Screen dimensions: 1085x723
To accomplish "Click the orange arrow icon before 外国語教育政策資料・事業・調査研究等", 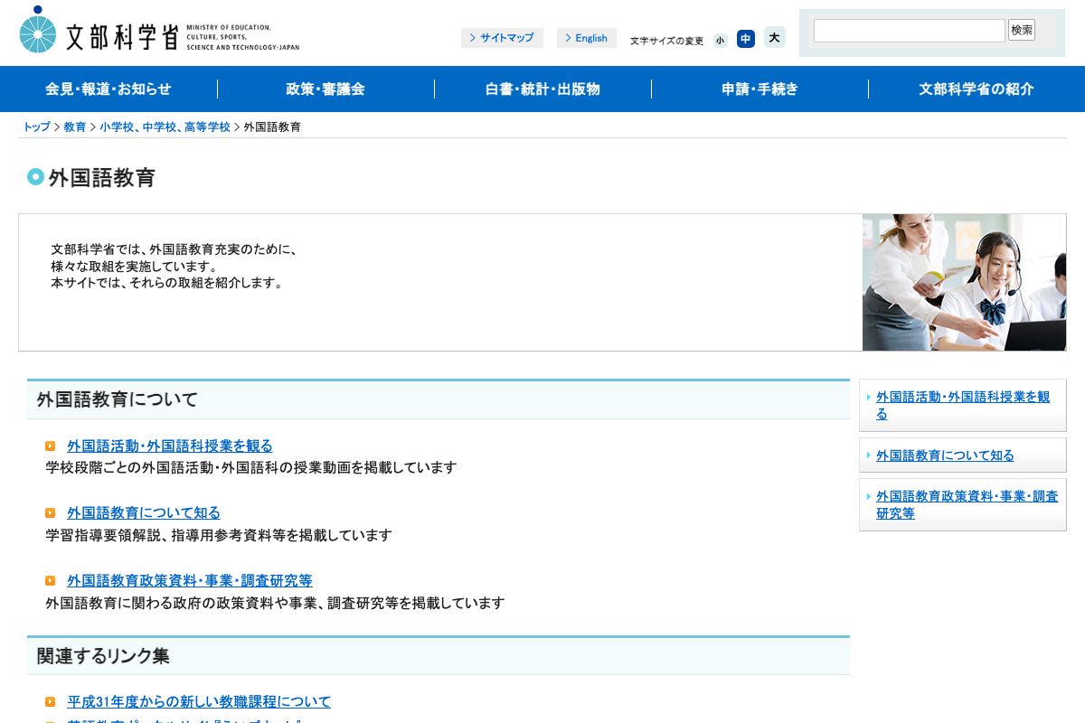I will click(51, 580).
